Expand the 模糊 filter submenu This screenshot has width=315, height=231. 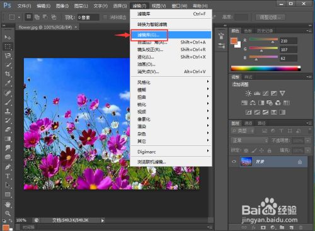coord(171,90)
